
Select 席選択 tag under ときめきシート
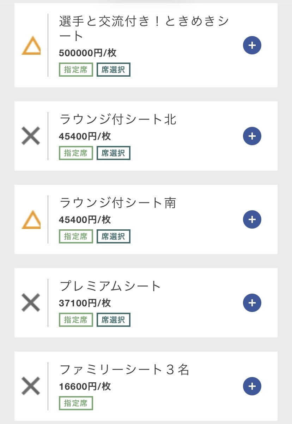pos(113,70)
